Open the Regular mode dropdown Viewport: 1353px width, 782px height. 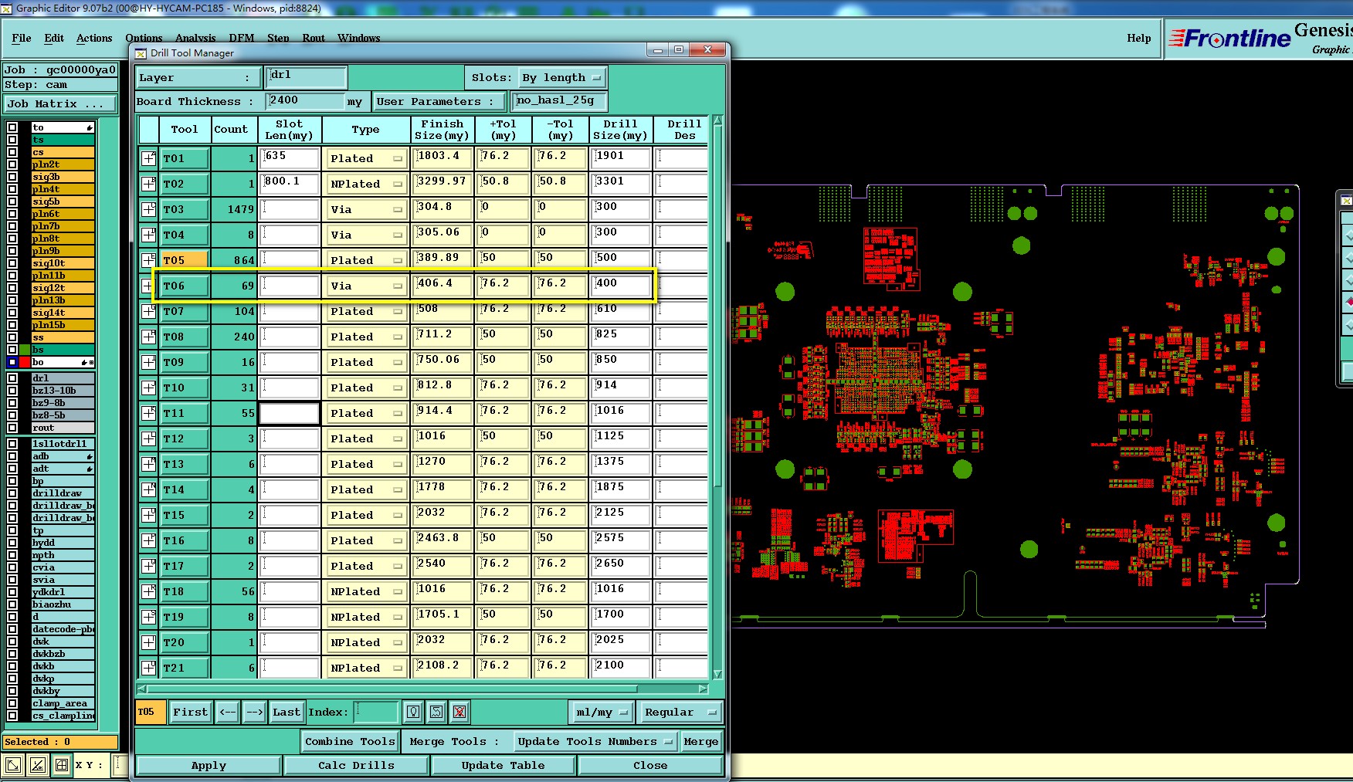pos(680,712)
